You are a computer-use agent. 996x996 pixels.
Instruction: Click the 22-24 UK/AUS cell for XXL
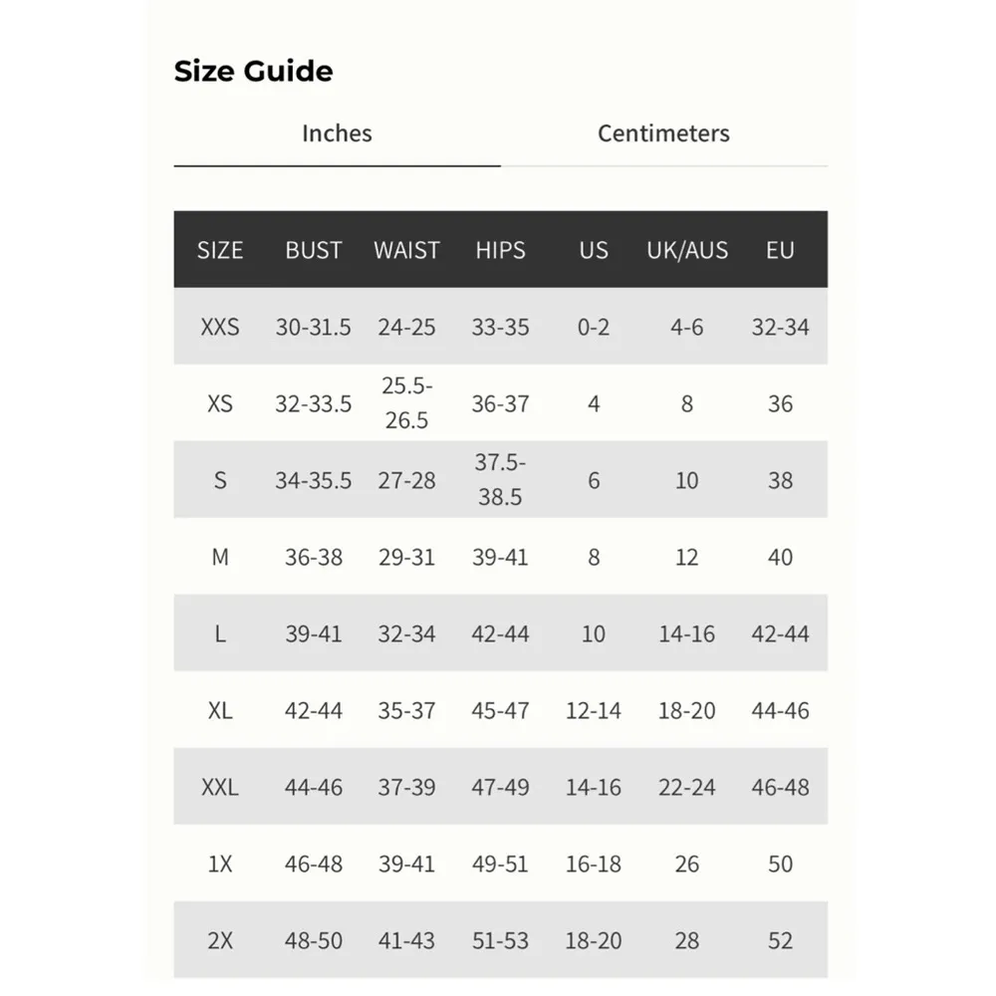687,787
